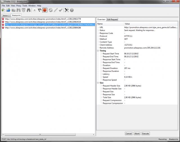The height and width of the screenshot is (142, 180).
Task: Select the Breakpoints tab
Action: pos(16,15)
